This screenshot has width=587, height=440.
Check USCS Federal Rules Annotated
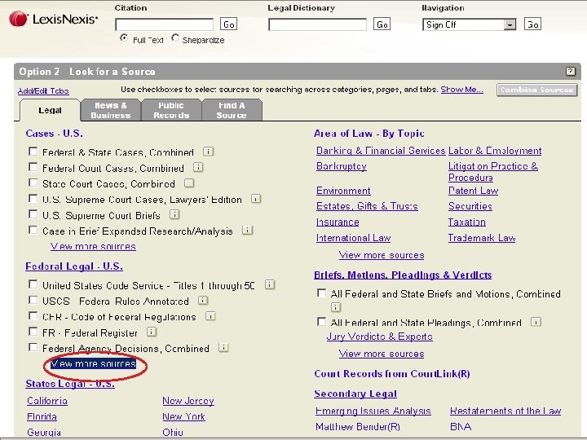pos(33,300)
